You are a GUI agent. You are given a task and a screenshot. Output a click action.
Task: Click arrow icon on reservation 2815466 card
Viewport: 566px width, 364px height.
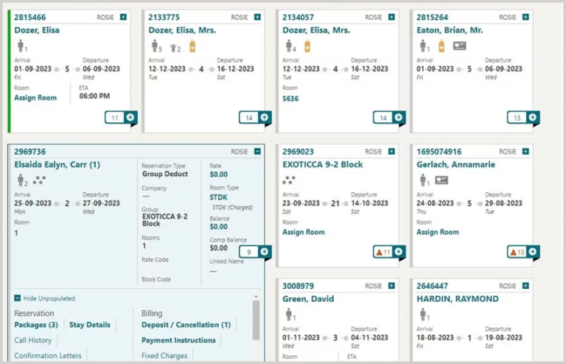pos(130,117)
